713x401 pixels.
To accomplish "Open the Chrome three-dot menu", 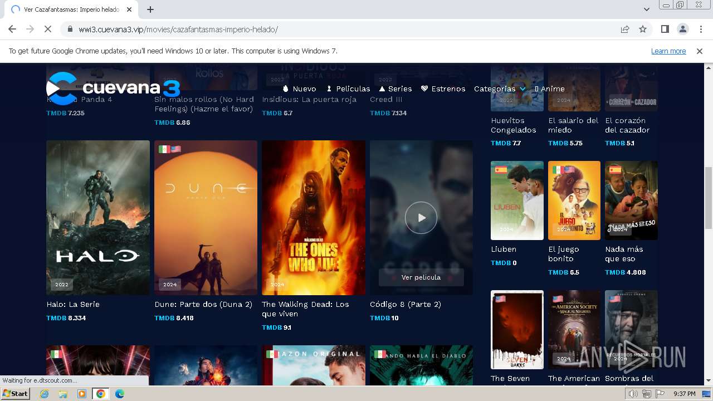I will point(700,30).
